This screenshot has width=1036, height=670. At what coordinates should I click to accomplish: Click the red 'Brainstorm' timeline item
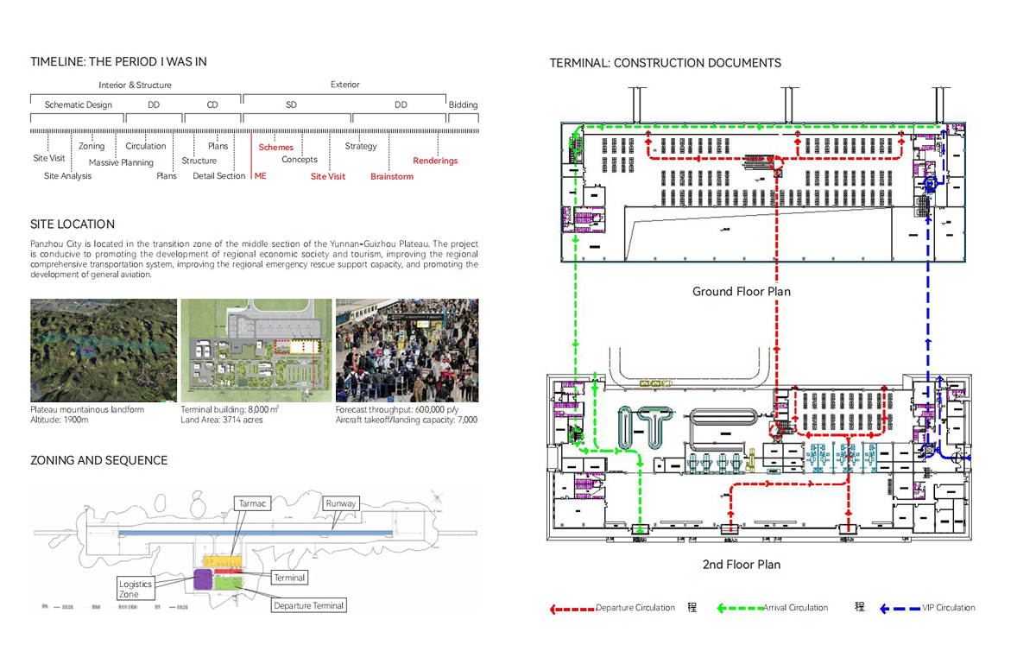[x=392, y=176]
